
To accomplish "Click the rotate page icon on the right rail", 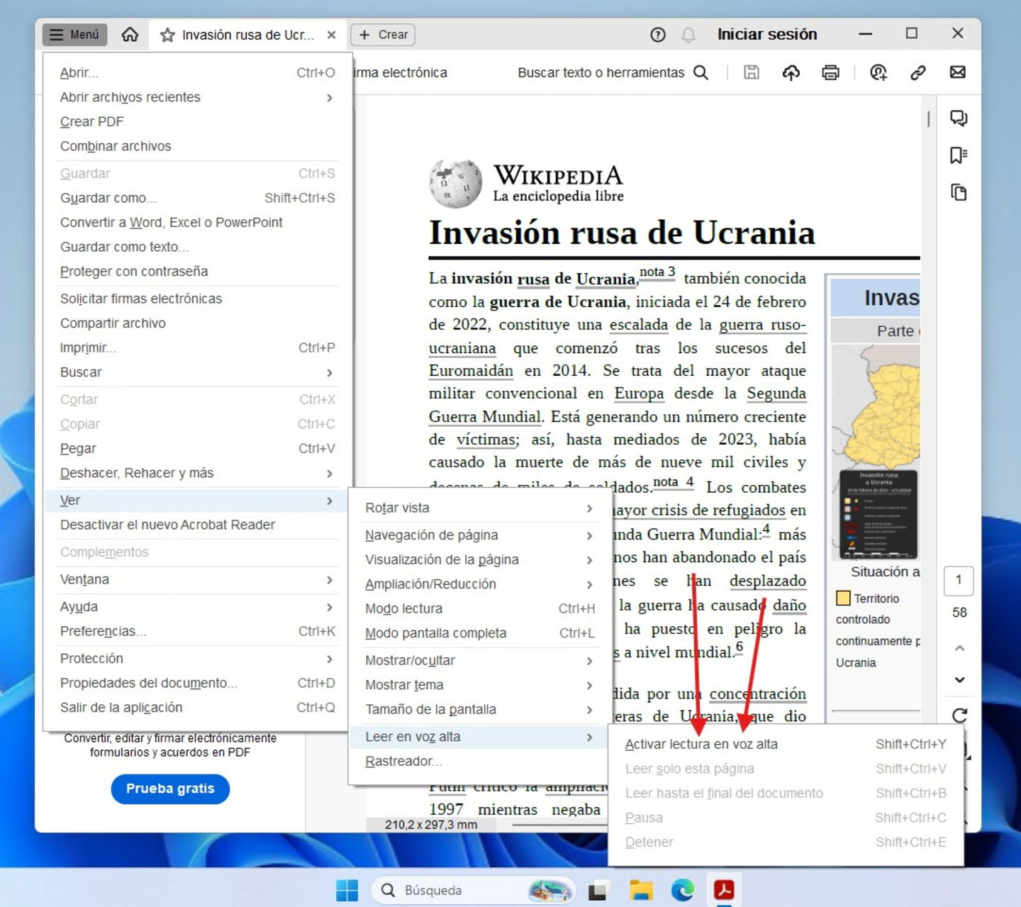I will pos(959,716).
